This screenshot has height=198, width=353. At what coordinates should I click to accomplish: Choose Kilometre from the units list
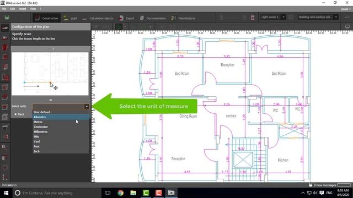coord(61,117)
